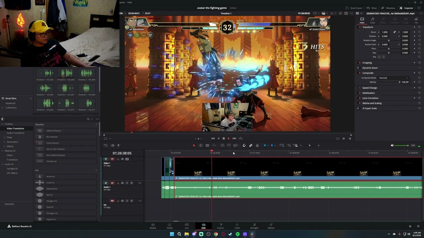Screen dimensions: 424x238
Task: Toggle the Lens Correction enable switch
Action: [360, 98]
